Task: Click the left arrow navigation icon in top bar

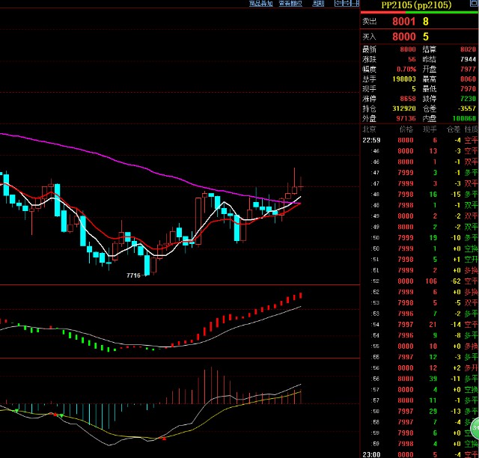Action: coord(338,4)
